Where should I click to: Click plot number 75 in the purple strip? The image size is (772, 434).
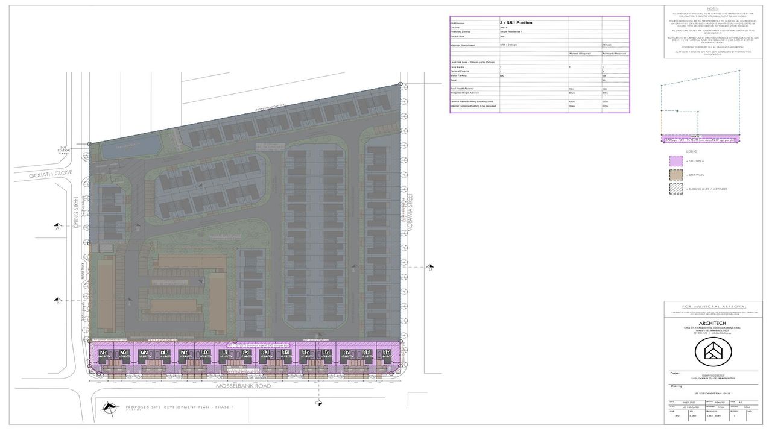(x=103, y=353)
